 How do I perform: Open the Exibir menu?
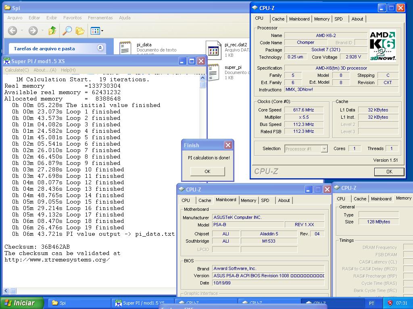click(x=52, y=18)
